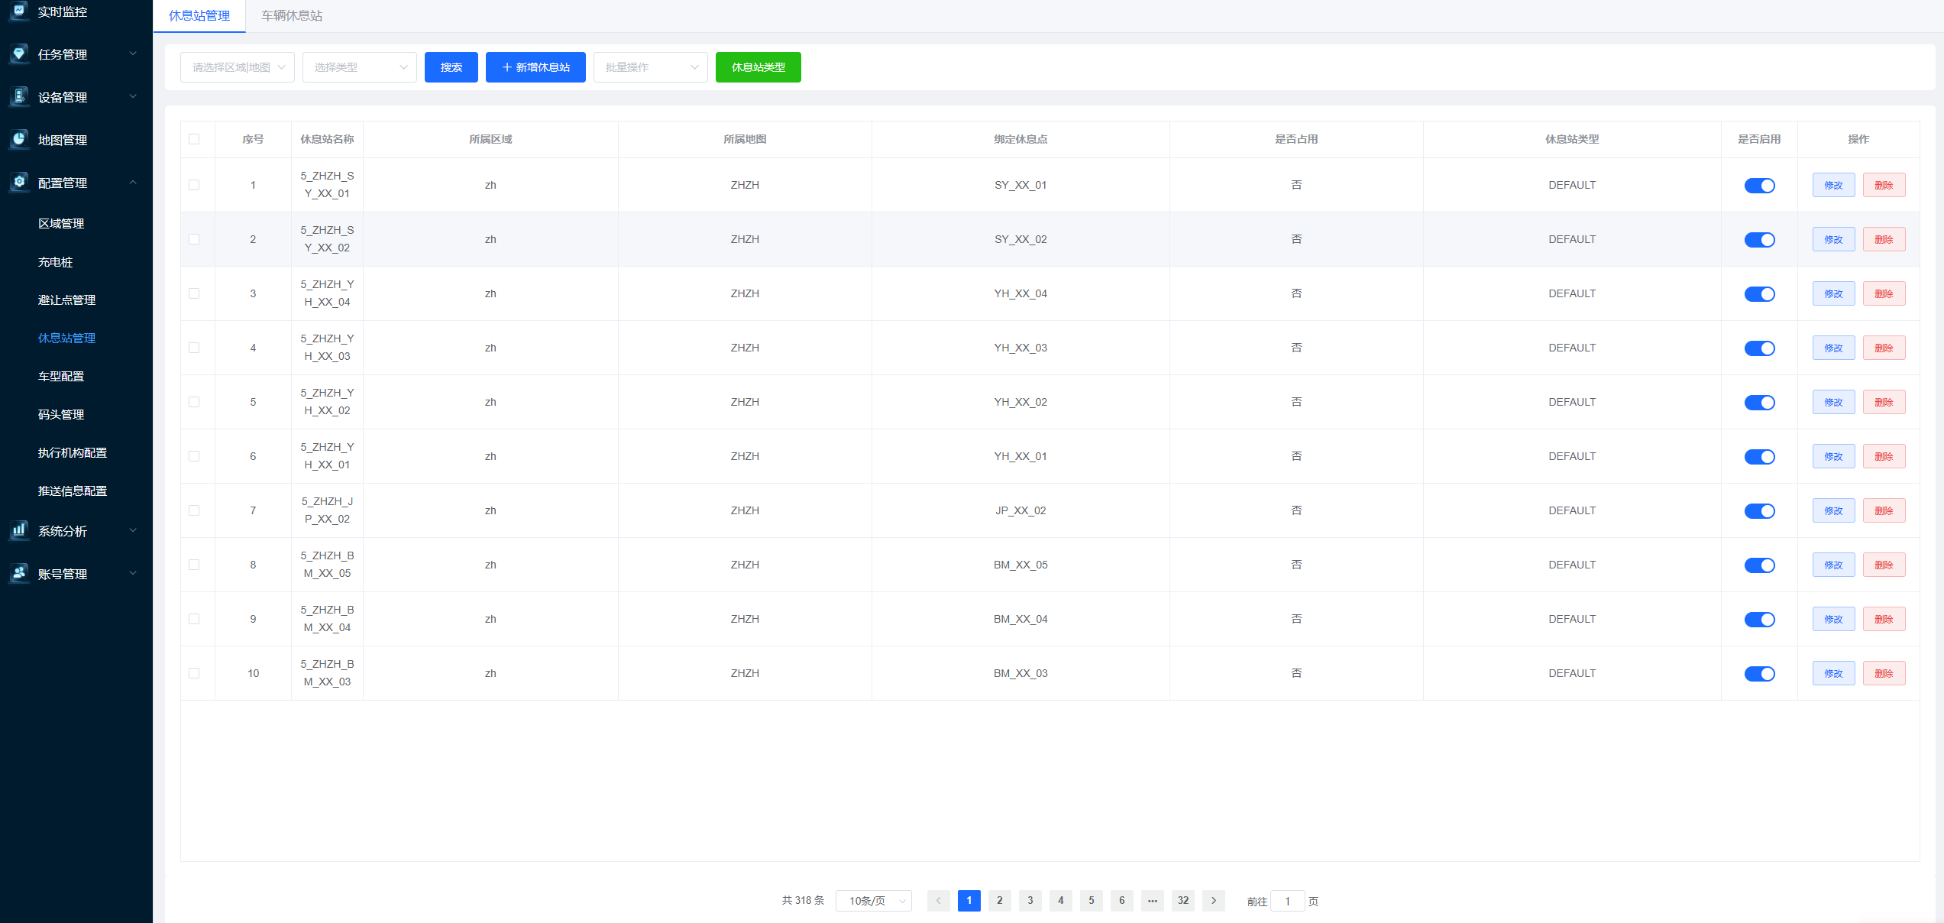Image resolution: width=1944 pixels, height=923 pixels.
Task: Click the pagination ellipsis more-pages button
Action: [1152, 901]
